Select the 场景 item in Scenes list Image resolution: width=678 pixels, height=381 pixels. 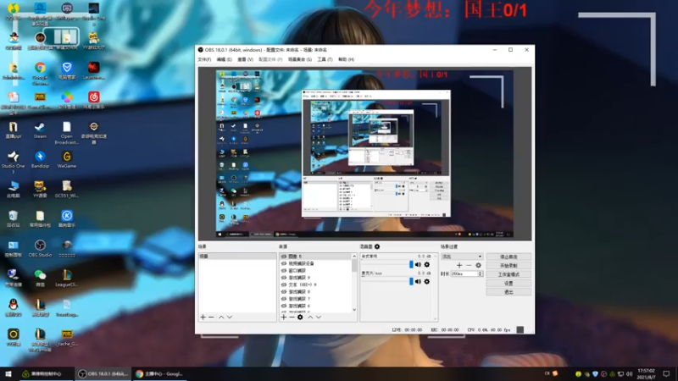(x=237, y=257)
